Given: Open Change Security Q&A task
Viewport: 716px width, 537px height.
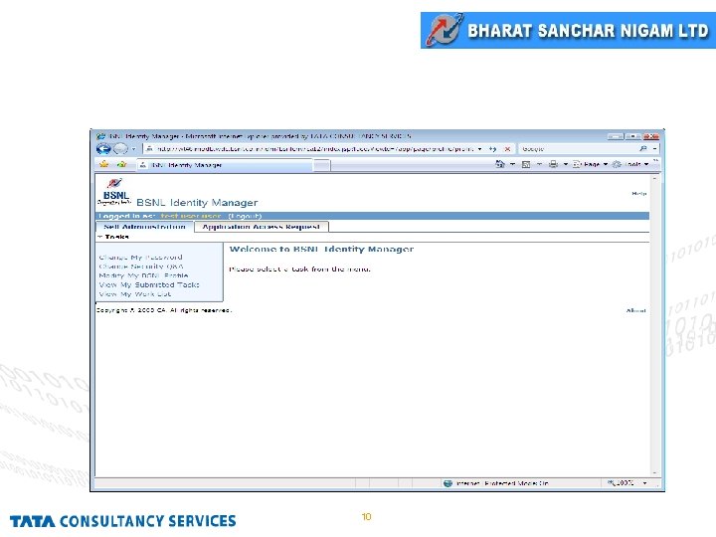Looking at the screenshot, I should coord(141,267).
